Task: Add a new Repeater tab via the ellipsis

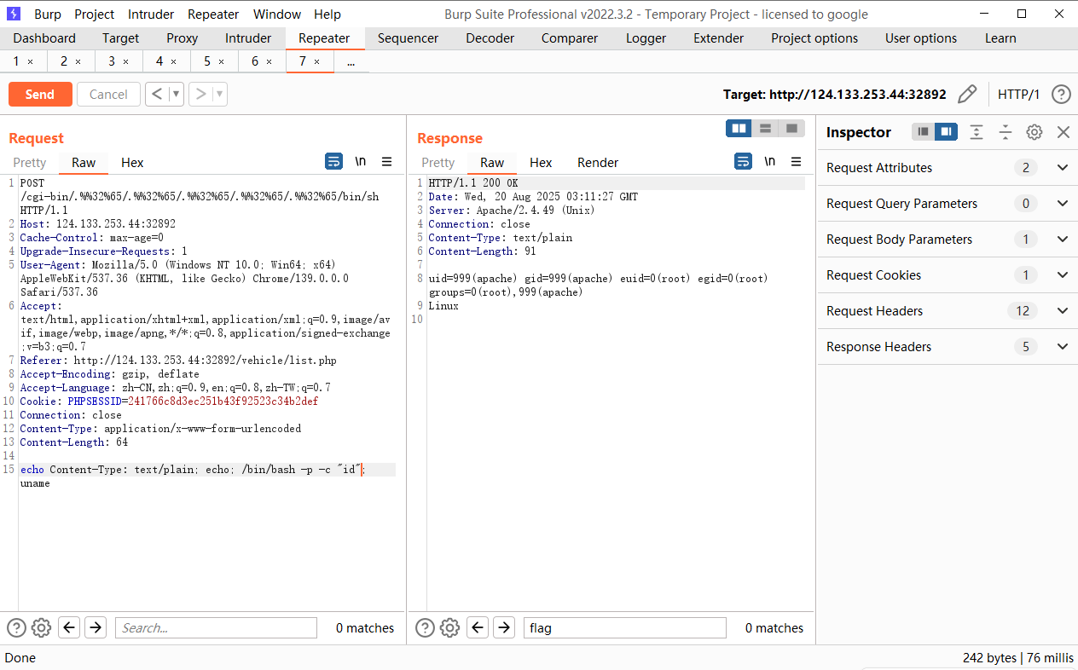Action: (x=351, y=61)
